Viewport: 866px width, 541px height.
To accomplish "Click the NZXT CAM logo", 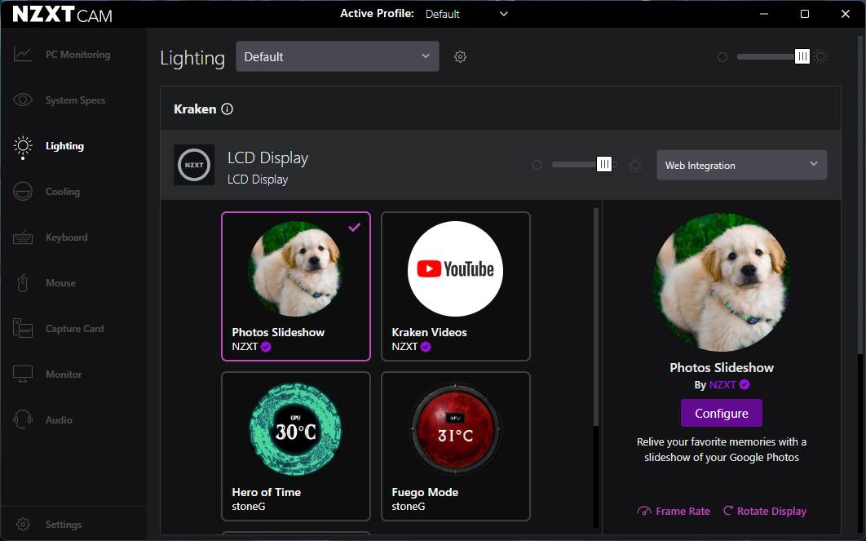I will pos(62,14).
